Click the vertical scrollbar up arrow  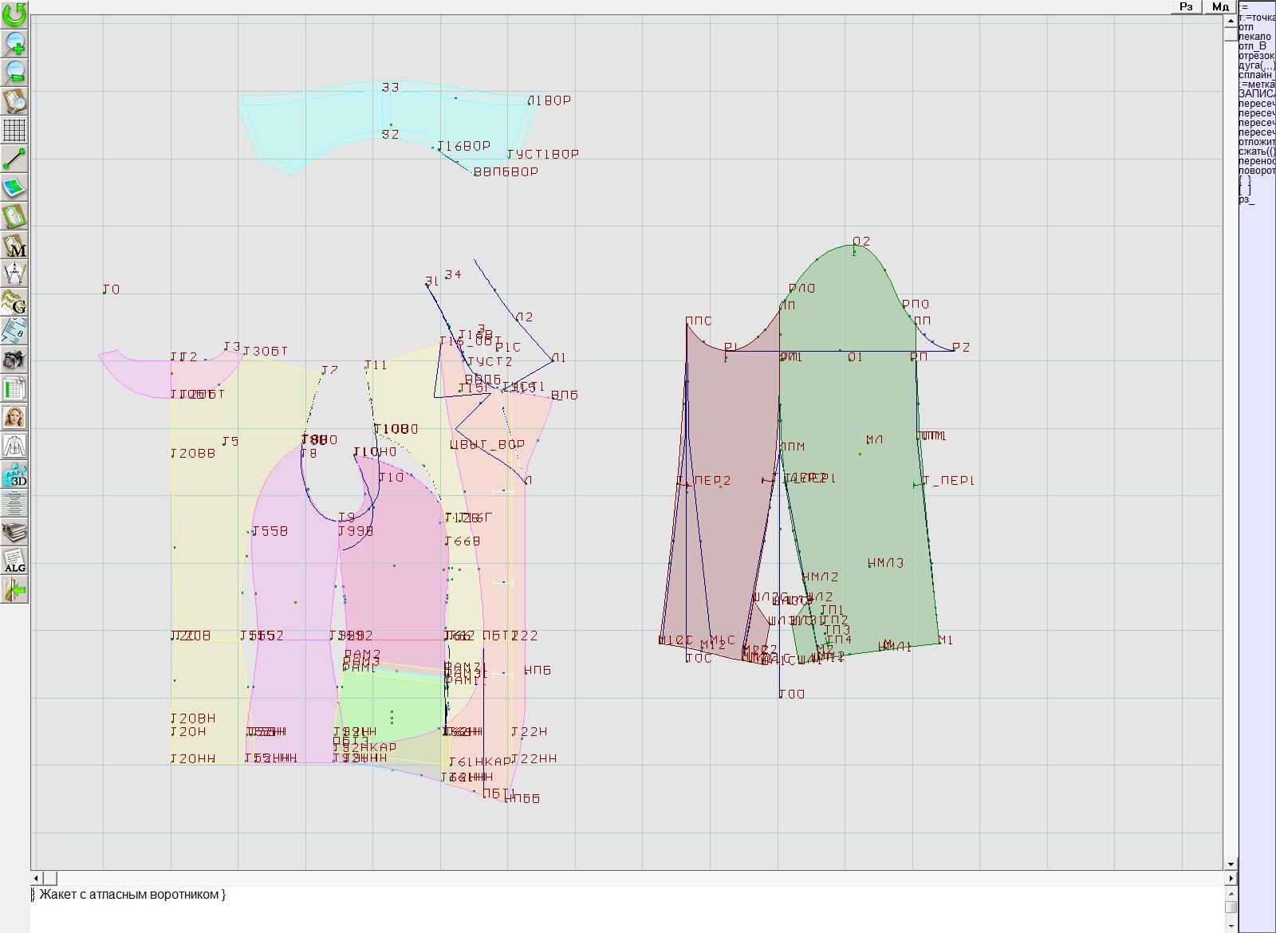pos(1231,21)
